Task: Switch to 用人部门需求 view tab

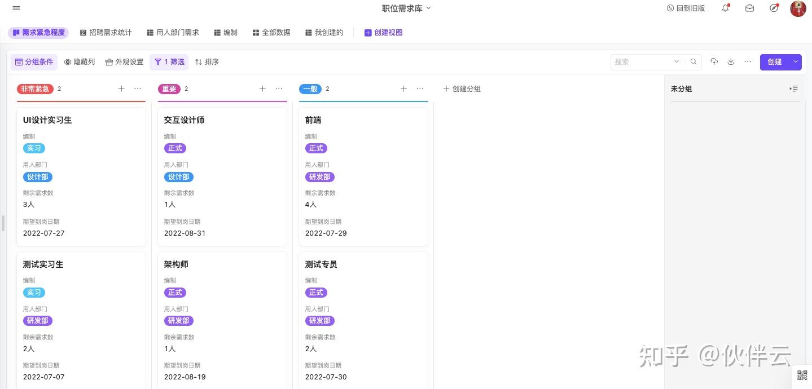Action: tap(173, 33)
